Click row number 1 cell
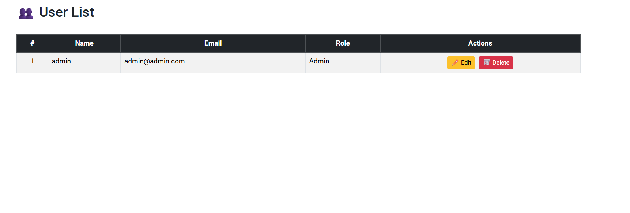This screenshot has width=630, height=213. pyautogui.click(x=32, y=61)
